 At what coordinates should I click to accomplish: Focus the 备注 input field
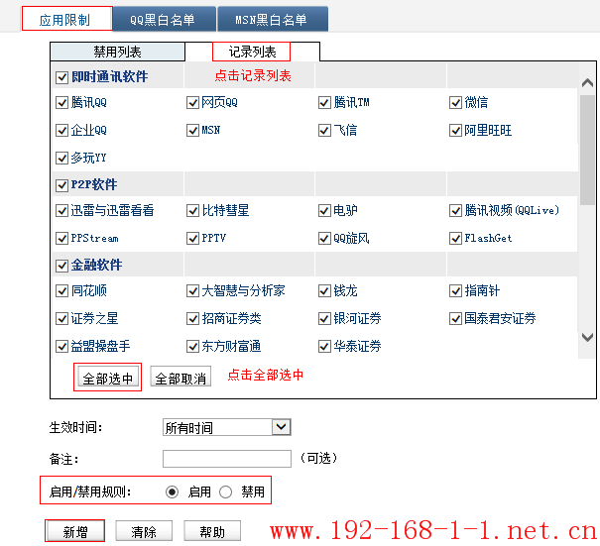point(227,459)
